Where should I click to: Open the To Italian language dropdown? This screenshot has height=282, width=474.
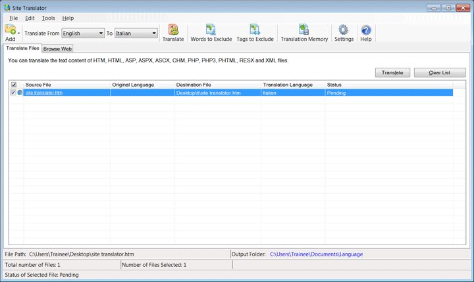tap(136, 34)
